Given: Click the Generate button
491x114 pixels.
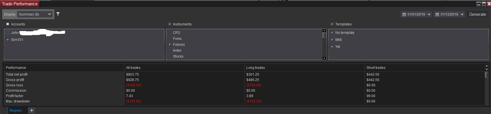Looking at the screenshot, I should pos(478,14).
